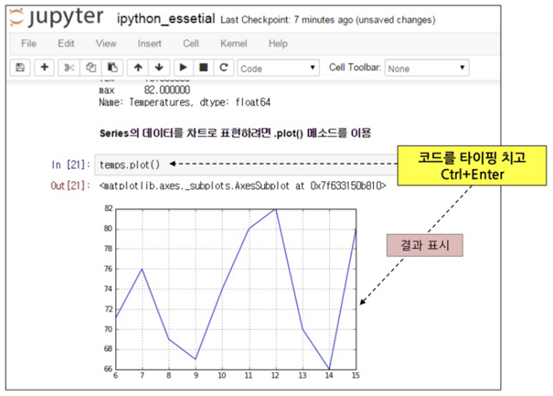553x396 pixels.
Task: Open the File menu
Action: tap(28, 43)
